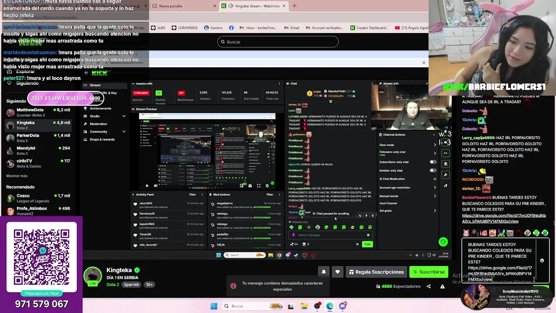Image resolution: width=556 pixels, height=313 pixels.
Task: Click the notification bell on Kingteka's channel
Action: [324, 272]
